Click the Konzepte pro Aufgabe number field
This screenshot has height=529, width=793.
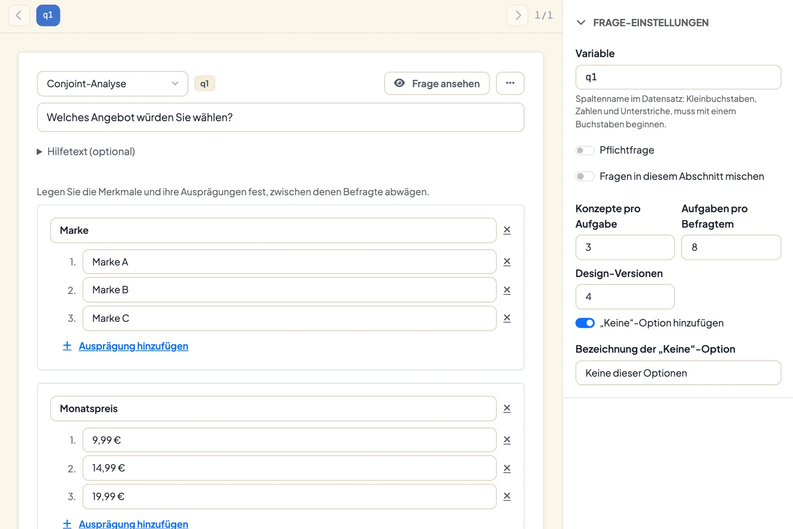pos(625,247)
